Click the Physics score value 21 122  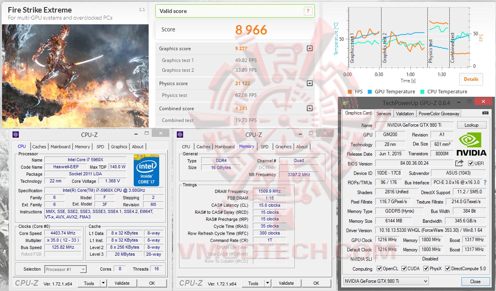point(243,83)
